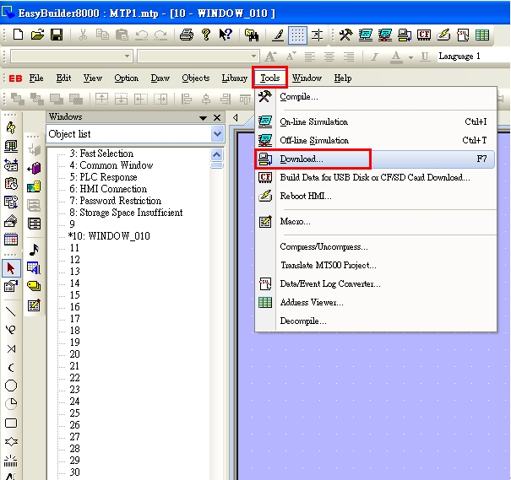Select tree item 8: Storage Space Insufficient
The height and width of the screenshot is (480, 511).
126,213
